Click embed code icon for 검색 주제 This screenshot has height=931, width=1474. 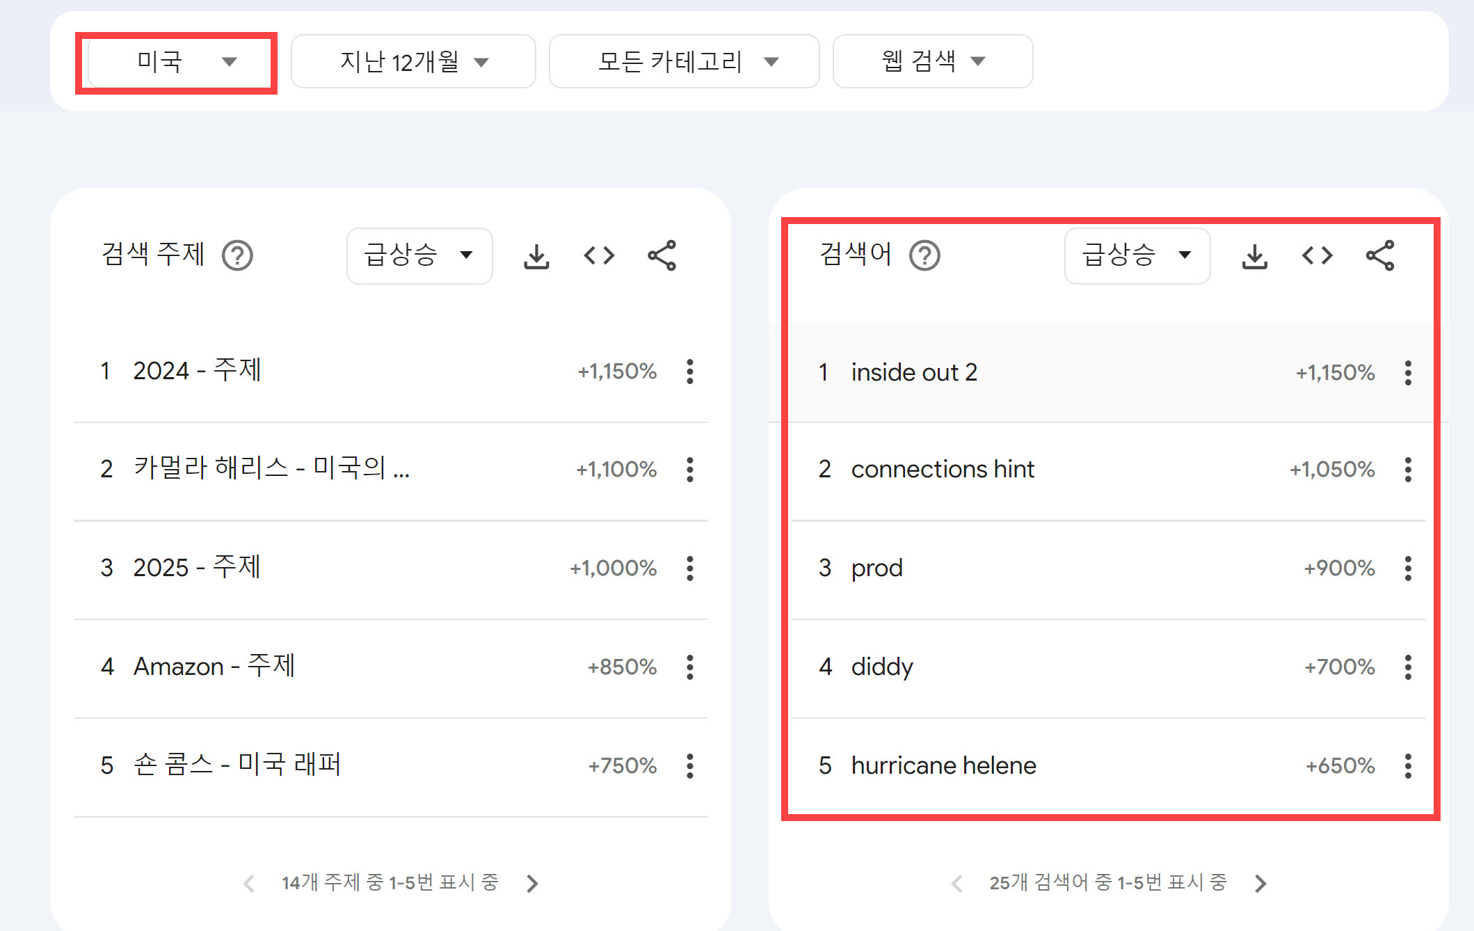click(x=599, y=256)
